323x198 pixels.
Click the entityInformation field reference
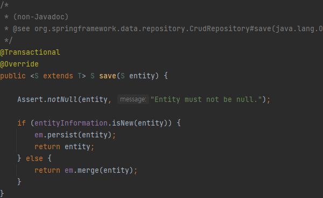(71, 123)
